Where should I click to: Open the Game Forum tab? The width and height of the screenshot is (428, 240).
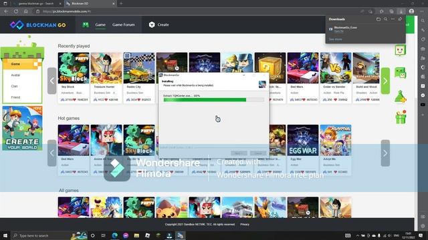123,25
